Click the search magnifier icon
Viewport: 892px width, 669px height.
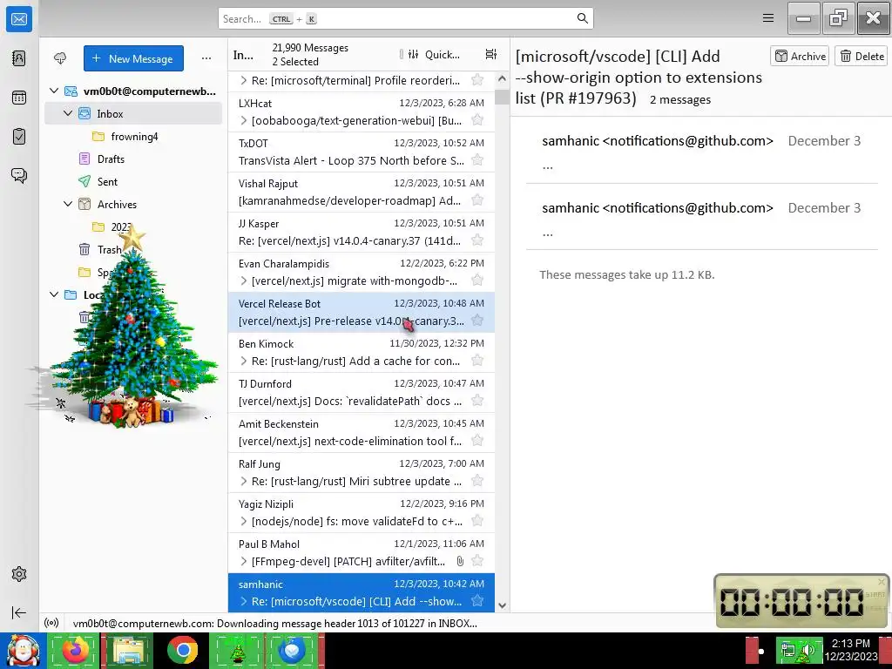coord(582,18)
